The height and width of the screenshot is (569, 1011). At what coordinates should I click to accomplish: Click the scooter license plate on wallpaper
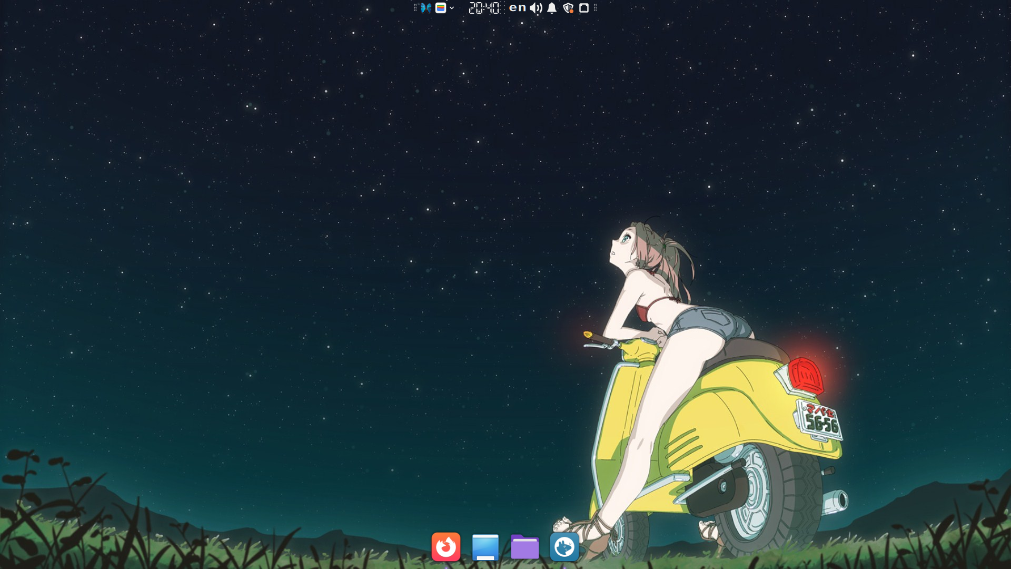click(x=820, y=420)
